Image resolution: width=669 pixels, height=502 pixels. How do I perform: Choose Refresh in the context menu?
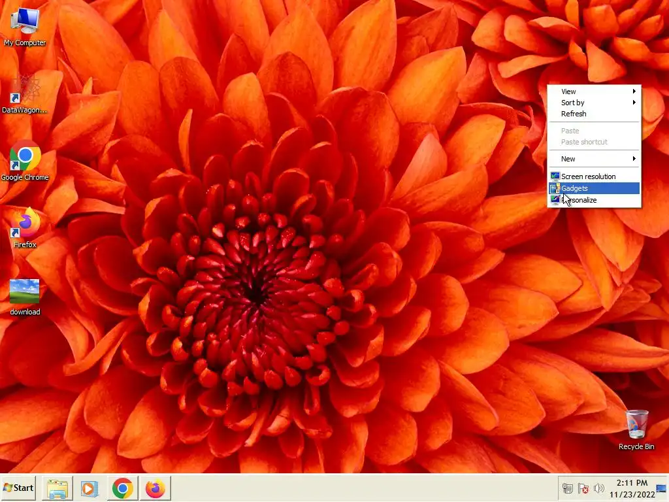click(594, 114)
